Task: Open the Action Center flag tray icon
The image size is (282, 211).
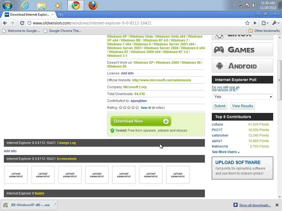Action: pos(248,5)
